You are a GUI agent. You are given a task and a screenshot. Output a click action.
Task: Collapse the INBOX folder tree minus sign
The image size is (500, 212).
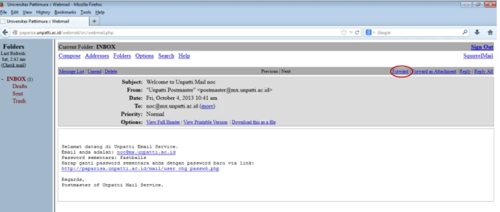click(x=3, y=79)
